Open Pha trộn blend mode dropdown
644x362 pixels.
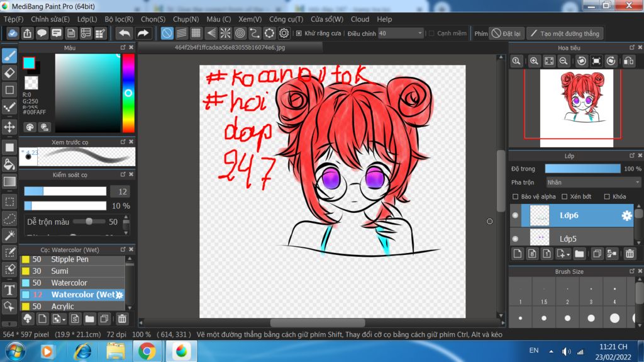(x=593, y=182)
